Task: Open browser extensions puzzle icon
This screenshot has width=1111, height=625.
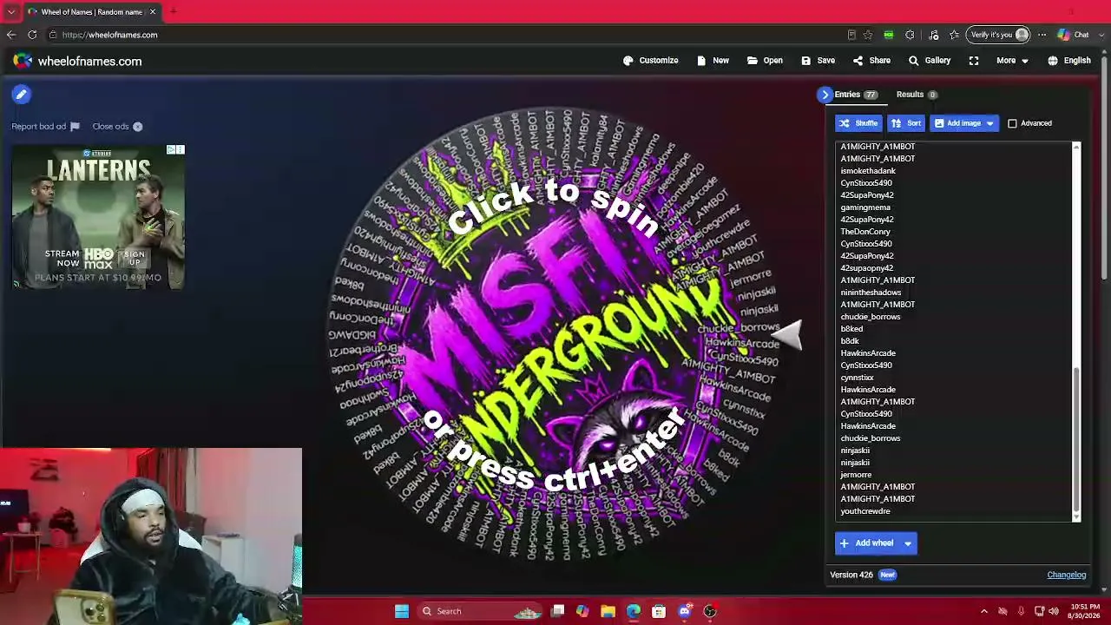Action: pos(910,35)
